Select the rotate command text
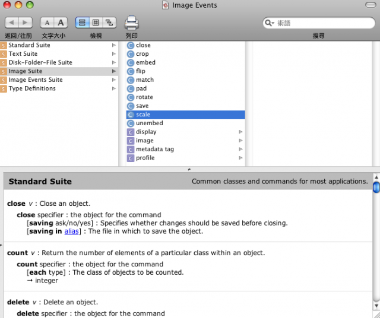The width and height of the screenshot is (380, 318). pos(144,97)
